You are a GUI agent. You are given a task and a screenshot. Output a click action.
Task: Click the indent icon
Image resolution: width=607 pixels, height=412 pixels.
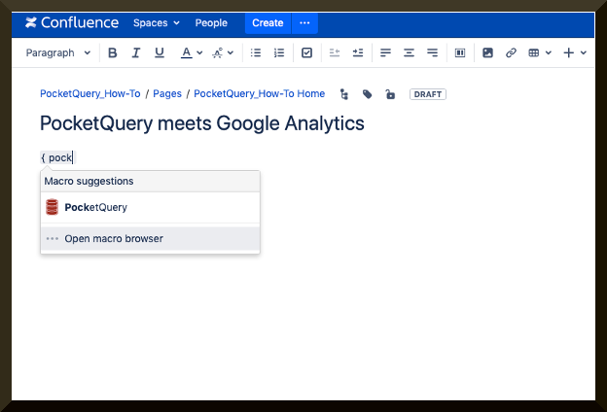[x=358, y=52]
